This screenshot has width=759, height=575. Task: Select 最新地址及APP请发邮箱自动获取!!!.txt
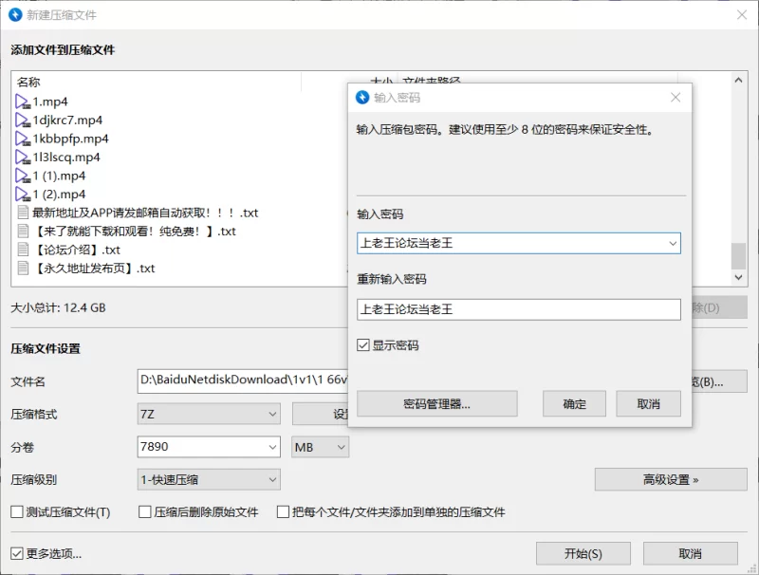(x=145, y=213)
